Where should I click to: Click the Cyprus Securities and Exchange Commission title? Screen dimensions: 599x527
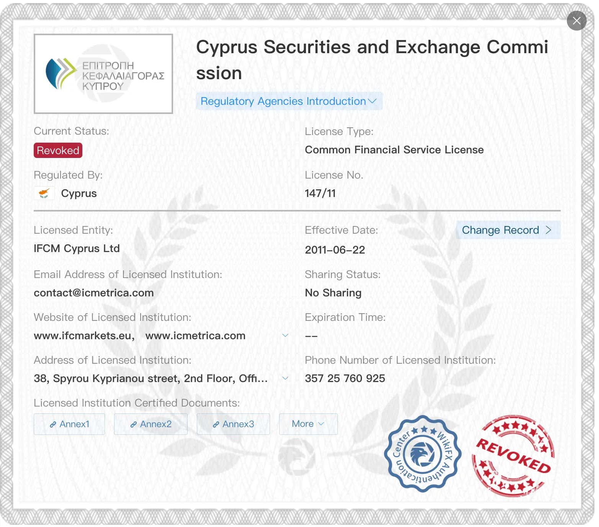click(x=372, y=60)
